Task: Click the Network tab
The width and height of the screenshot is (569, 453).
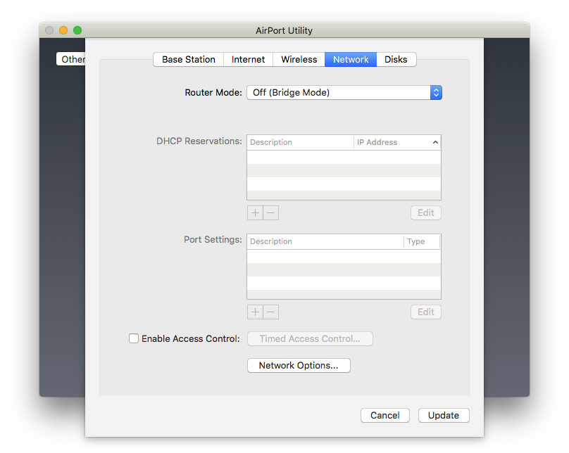Action: click(x=351, y=59)
